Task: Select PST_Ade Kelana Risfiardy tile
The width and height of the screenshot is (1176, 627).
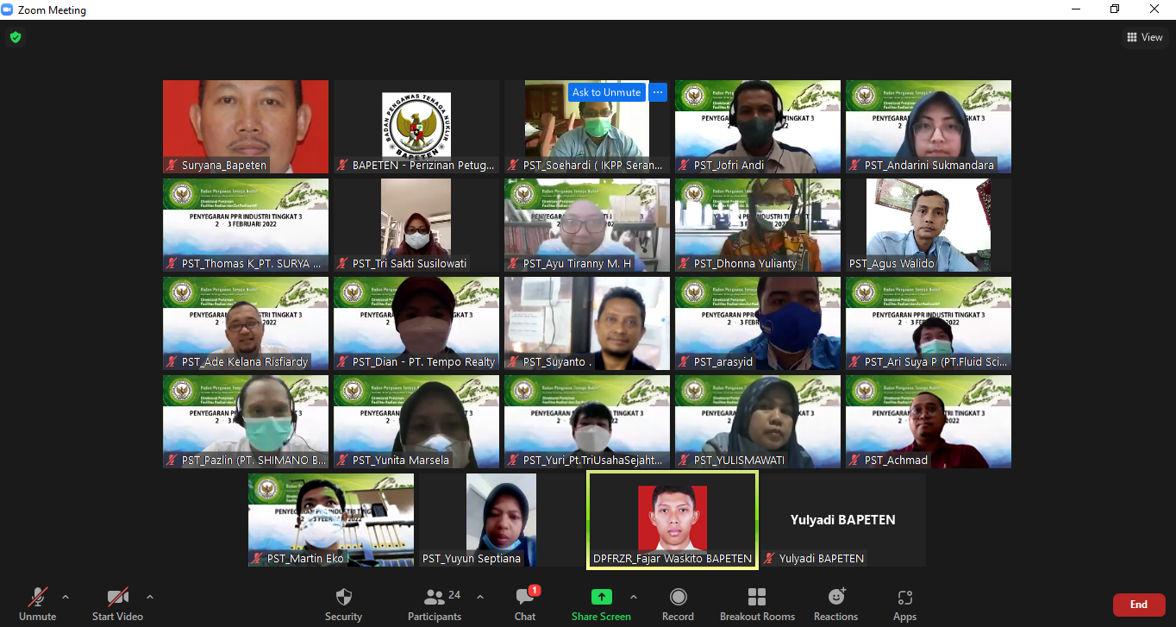Action: (x=246, y=323)
